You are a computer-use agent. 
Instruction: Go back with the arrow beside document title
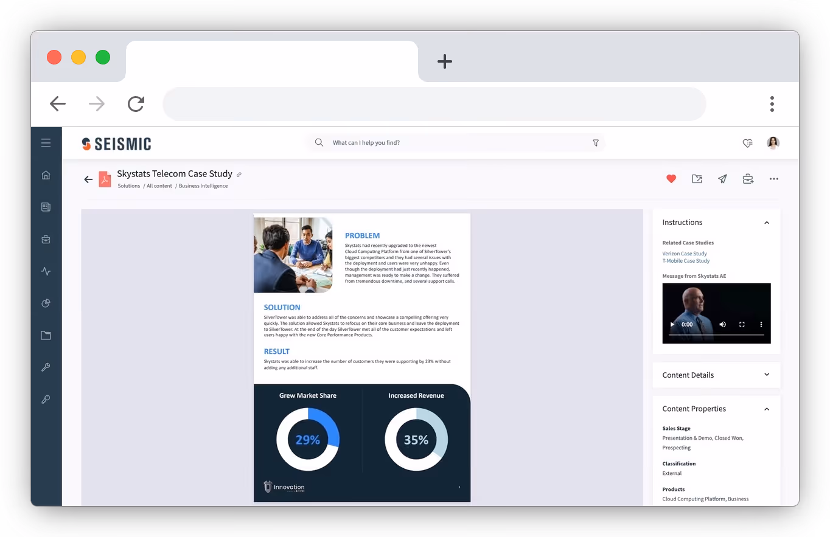[88, 179]
